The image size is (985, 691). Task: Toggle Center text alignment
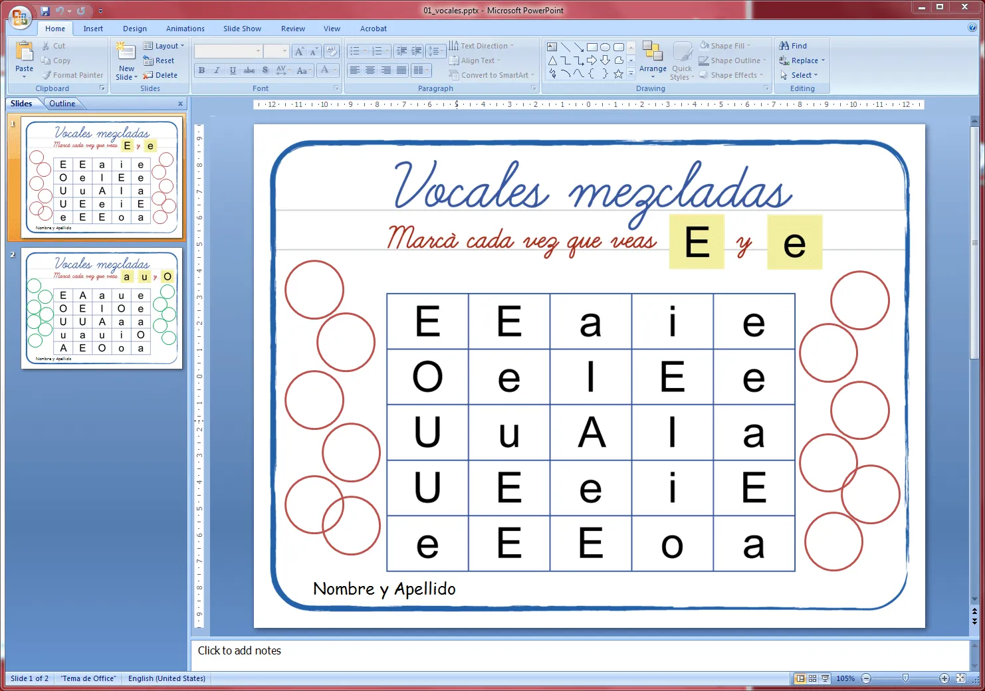click(370, 70)
